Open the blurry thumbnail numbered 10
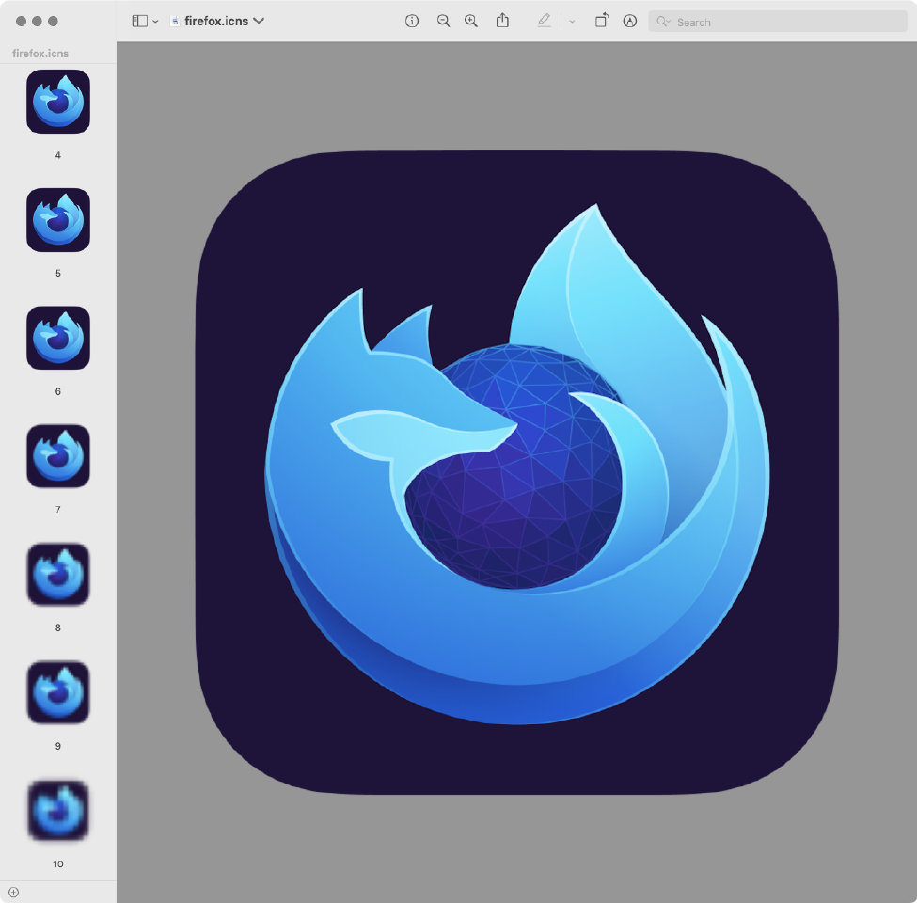 [58, 810]
